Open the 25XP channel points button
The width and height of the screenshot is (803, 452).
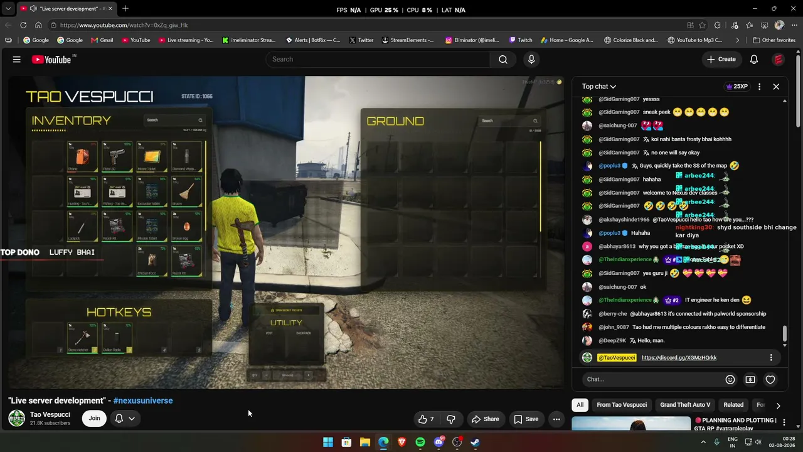(x=737, y=87)
